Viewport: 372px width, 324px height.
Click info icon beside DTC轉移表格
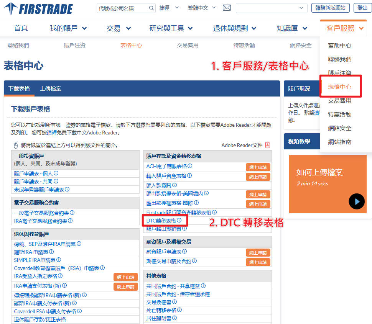click(x=179, y=221)
